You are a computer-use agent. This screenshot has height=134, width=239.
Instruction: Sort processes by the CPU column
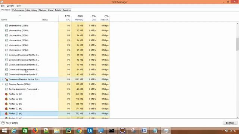click(x=65, y=18)
